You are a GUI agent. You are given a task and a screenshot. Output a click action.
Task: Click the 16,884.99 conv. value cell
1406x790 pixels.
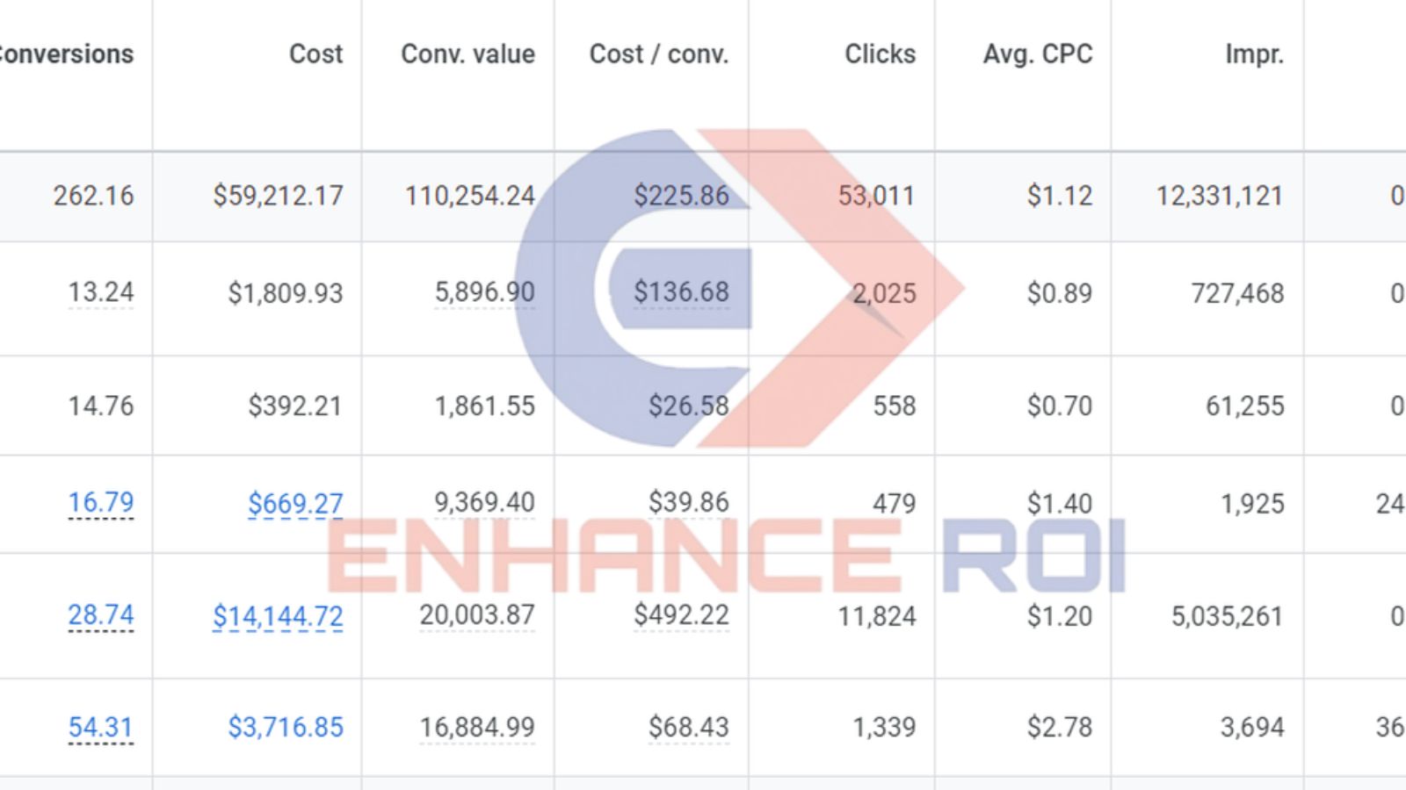coord(477,728)
